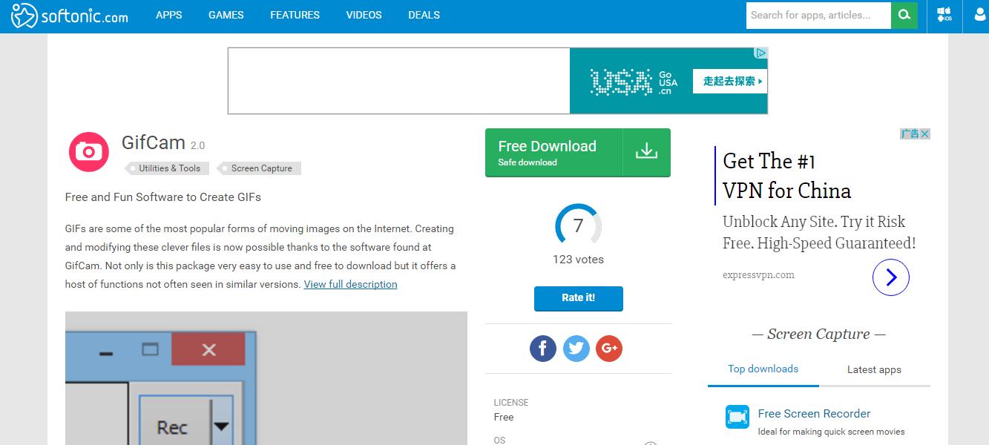Click the download arrow icon
This screenshot has width=989, height=445.
647,151
